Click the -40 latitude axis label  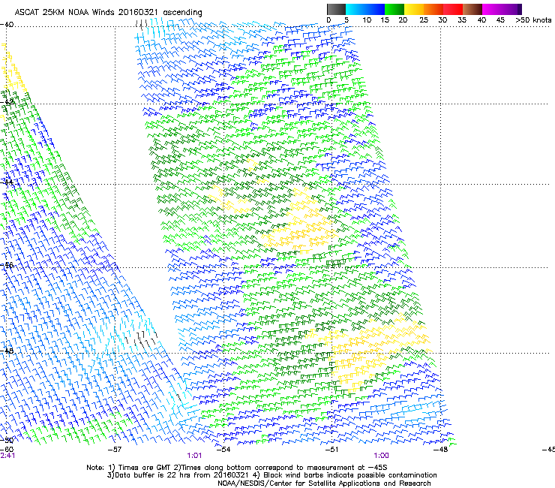point(7,25)
